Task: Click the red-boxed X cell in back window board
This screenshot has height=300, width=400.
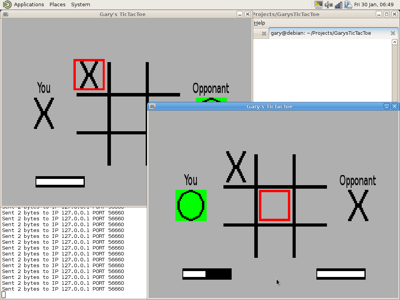Action: tap(89, 75)
